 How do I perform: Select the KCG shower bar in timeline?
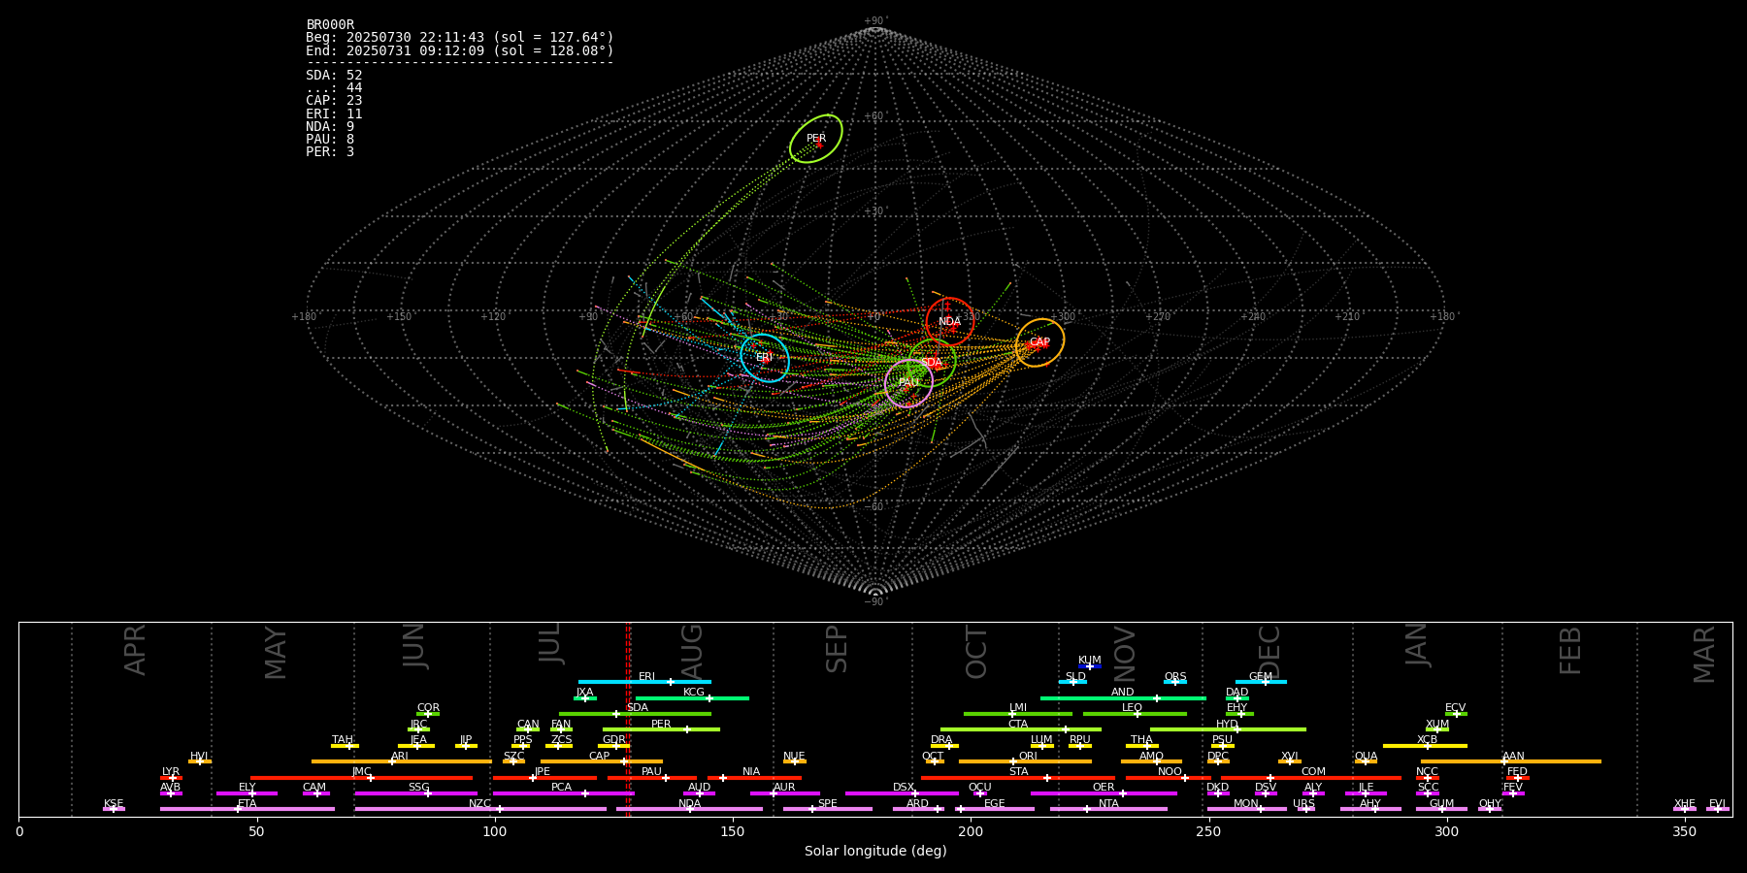coord(692,697)
